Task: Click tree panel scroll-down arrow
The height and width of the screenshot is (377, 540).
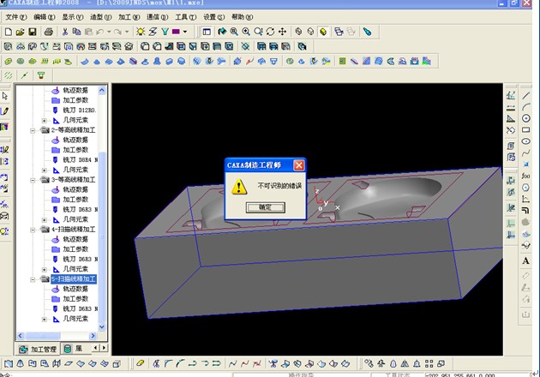Action: click(x=102, y=326)
